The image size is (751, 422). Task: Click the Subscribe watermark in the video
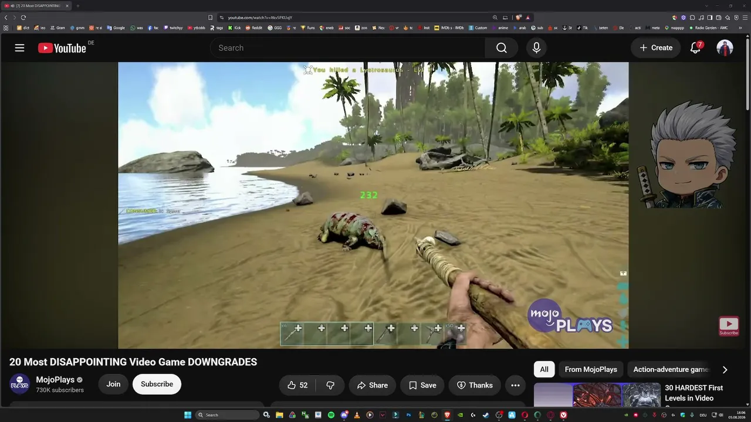coord(729,326)
